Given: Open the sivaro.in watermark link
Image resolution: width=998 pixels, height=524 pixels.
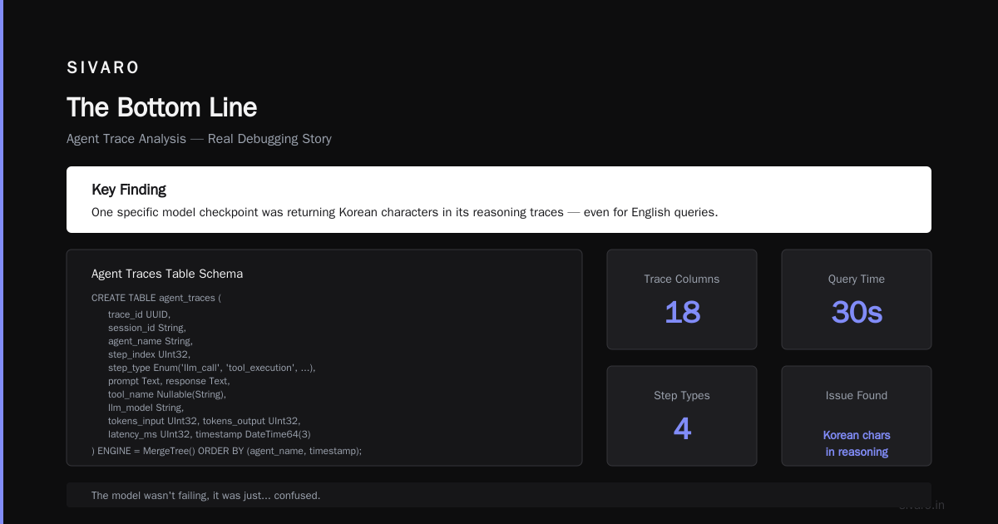Looking at the screenshot, I should [x=921, y=505].
